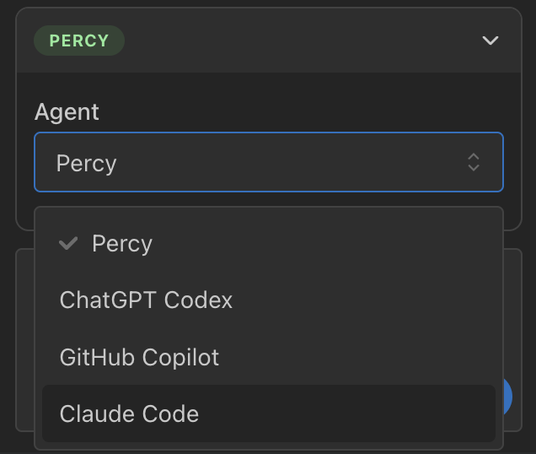
Task: Open the Agent combo box
Action: click(268, 162)
